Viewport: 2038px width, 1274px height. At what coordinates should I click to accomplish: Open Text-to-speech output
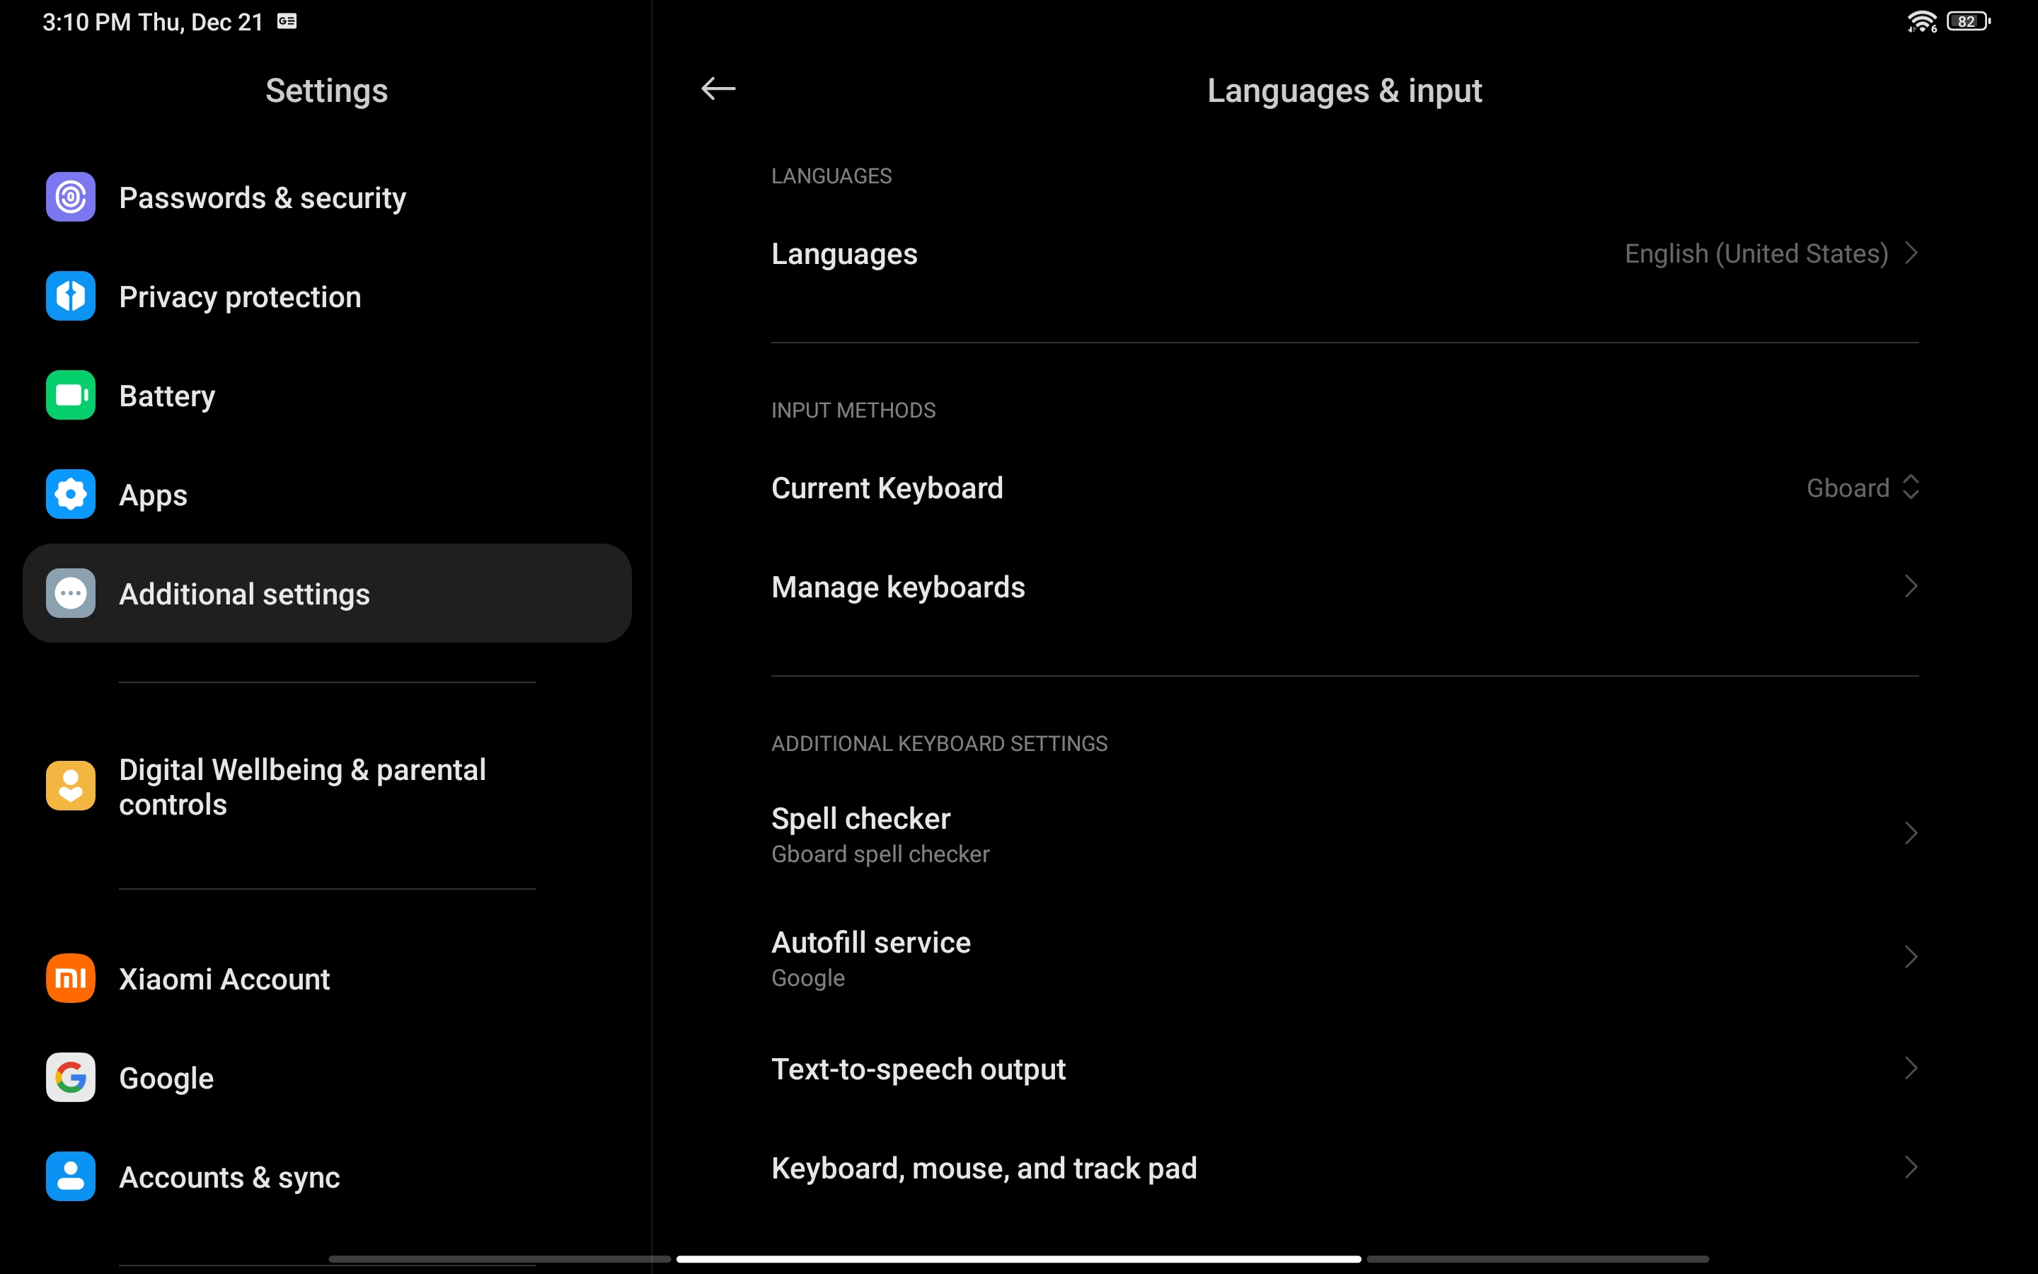1345,1069
